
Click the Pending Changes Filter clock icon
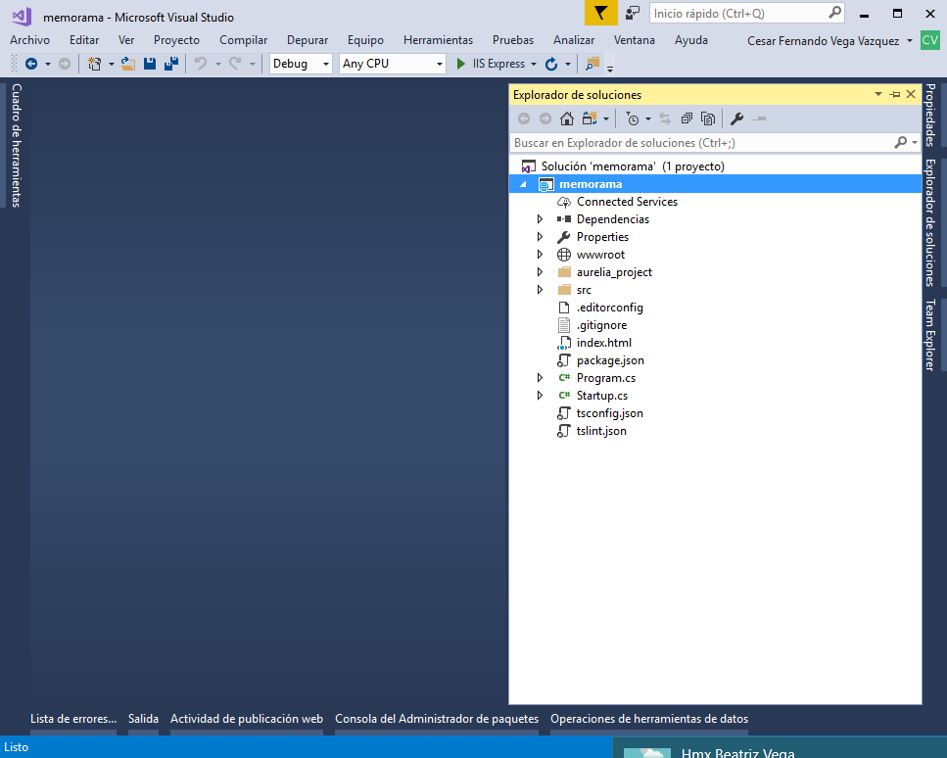(x=633, y=118)
